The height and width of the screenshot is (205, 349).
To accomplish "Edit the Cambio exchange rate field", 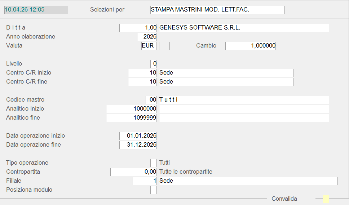I will pos(250,46).
